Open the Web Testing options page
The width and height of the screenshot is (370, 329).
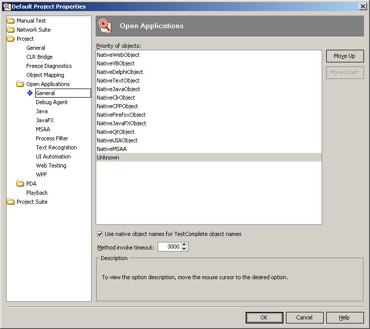click(x=51, y=166)
